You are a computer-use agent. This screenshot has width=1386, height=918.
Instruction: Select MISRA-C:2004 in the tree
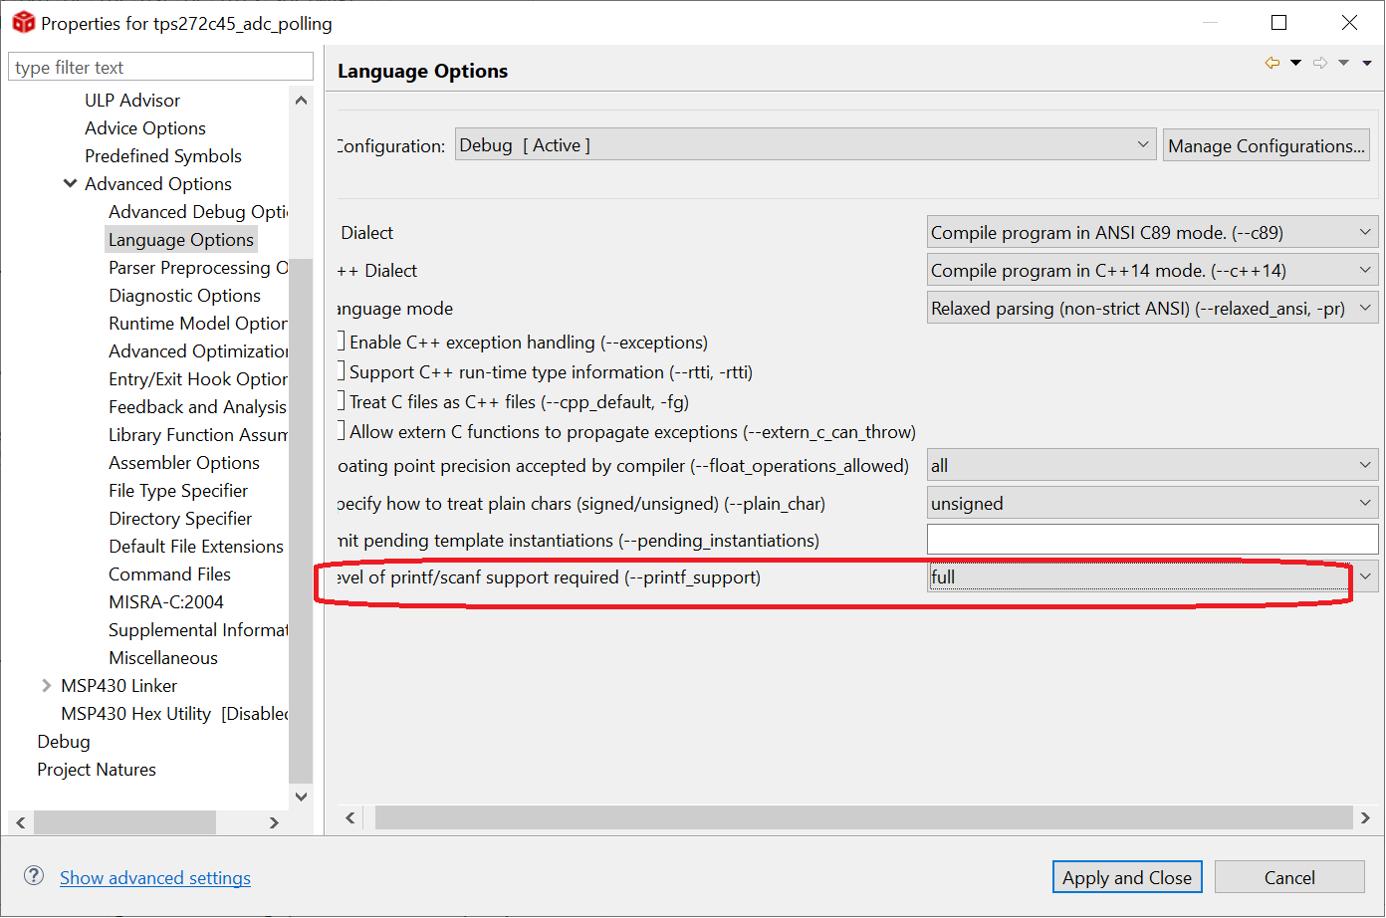tap(165, 602)
